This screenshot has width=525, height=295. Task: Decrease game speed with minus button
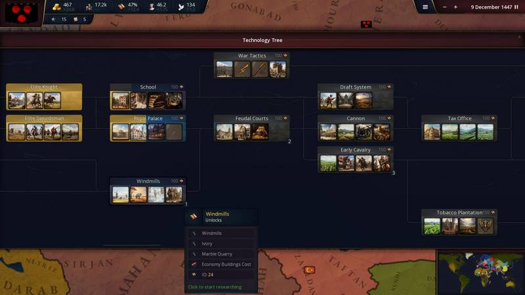445,7
